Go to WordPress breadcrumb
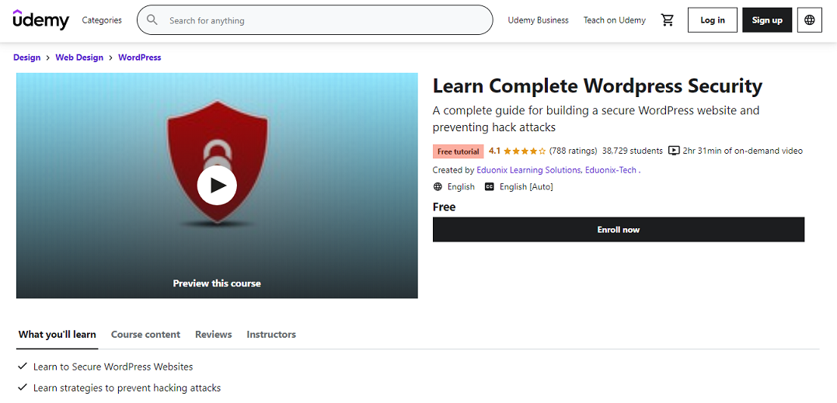This screenshot has width=837, height=403. click(x=139, y=57)
